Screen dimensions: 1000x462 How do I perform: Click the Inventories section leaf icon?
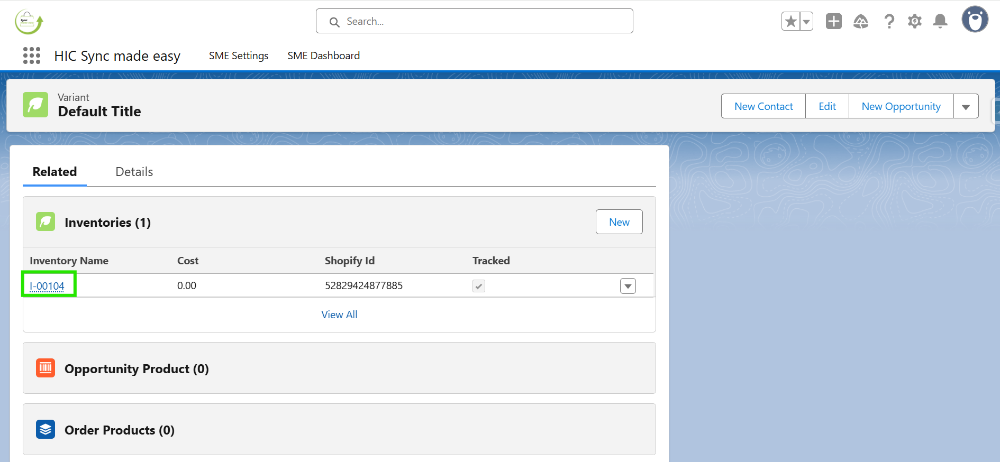click(46, 221)
